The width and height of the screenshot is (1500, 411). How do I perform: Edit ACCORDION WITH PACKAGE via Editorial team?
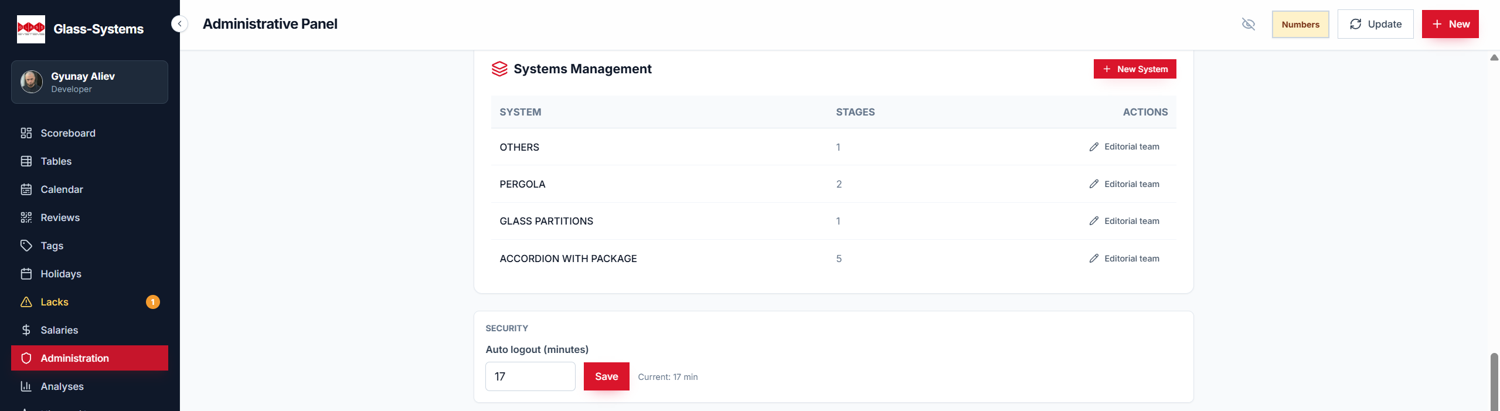pos(1124,259)
